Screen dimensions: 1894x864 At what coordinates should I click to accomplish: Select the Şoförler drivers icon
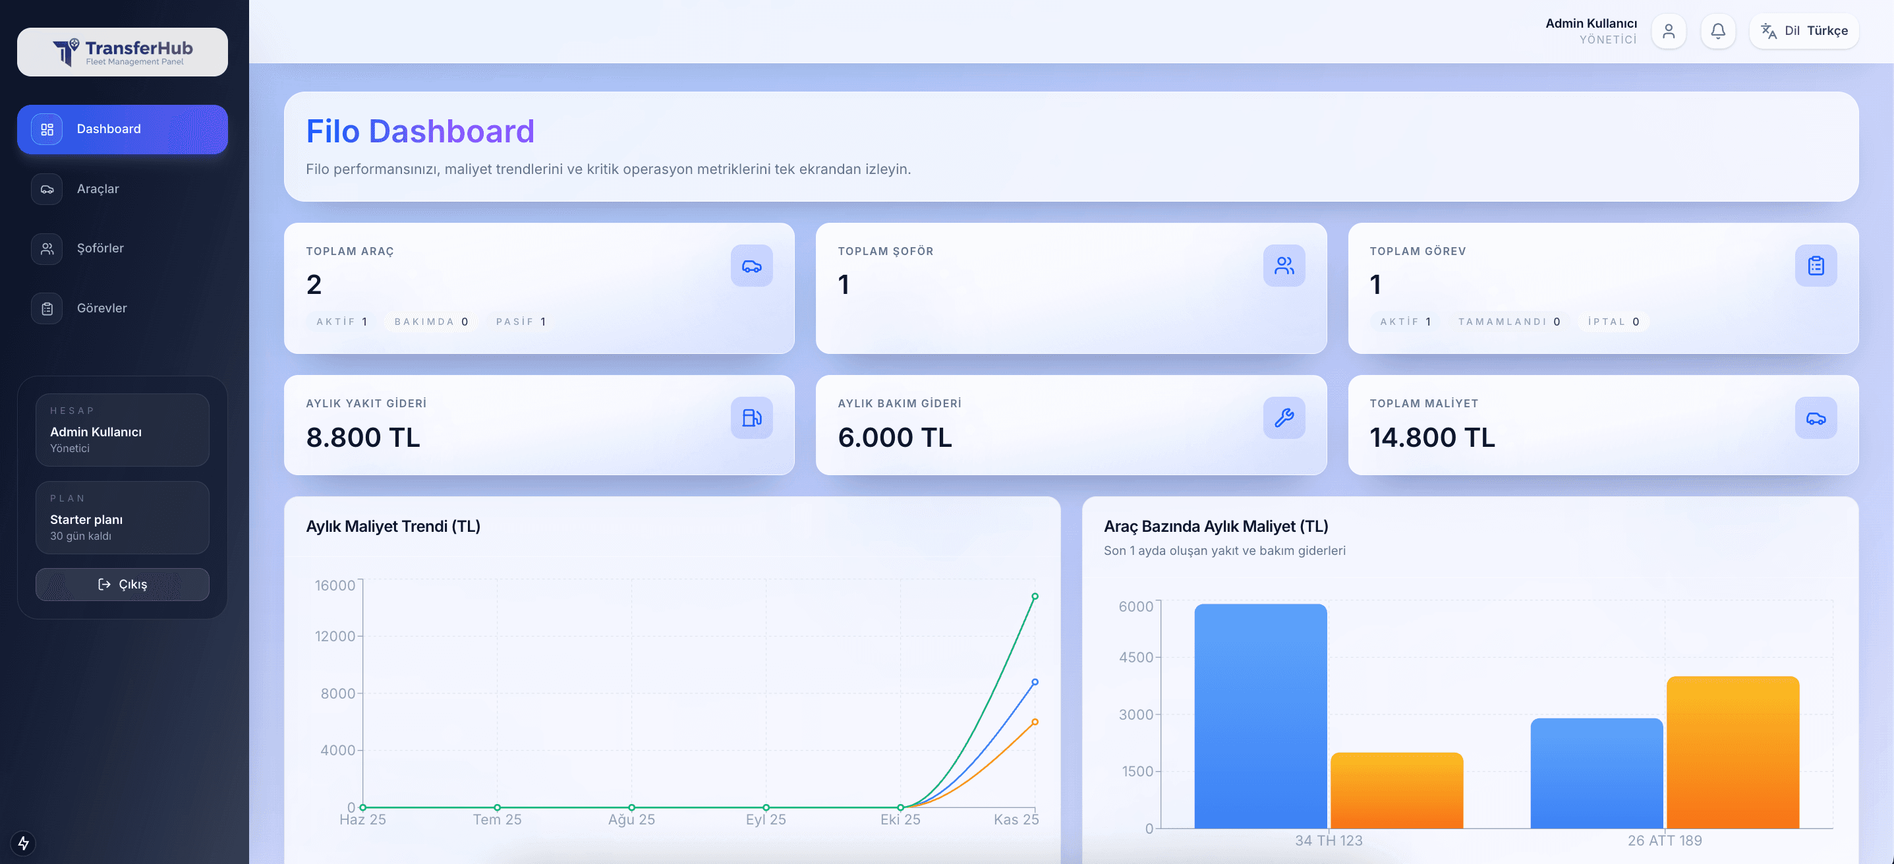[x=45, y=248]
